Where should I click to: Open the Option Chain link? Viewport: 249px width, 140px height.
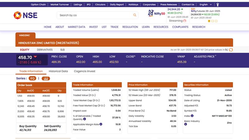pos(39,5)
